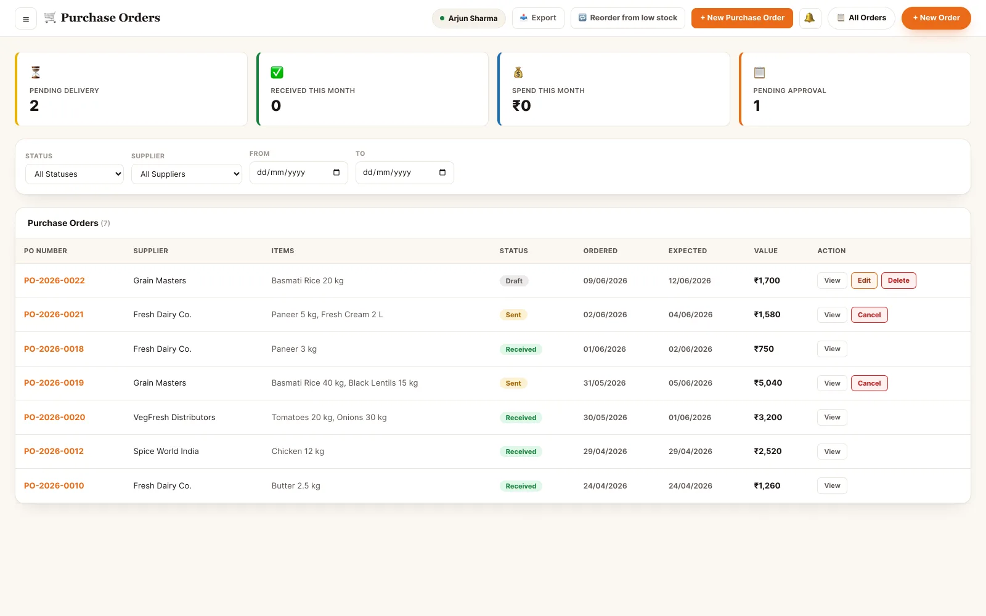986x616 pixels.
Task: Open the From date calendar picker
Action: tap(336, 172)
